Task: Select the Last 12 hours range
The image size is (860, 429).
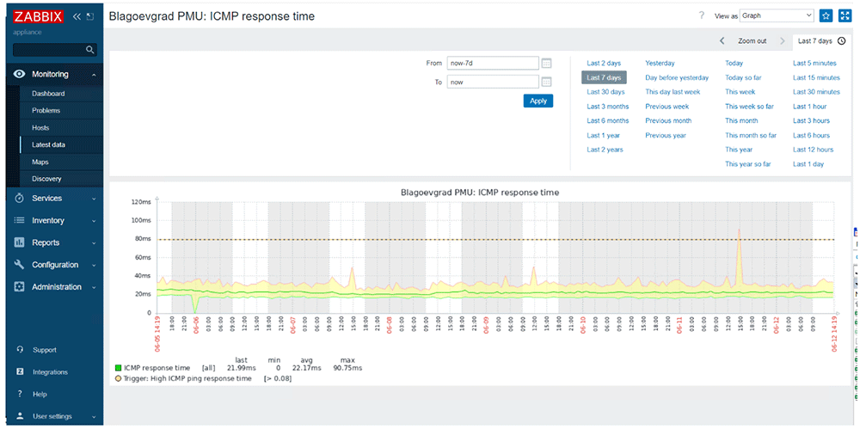Action: pos(813,150)
